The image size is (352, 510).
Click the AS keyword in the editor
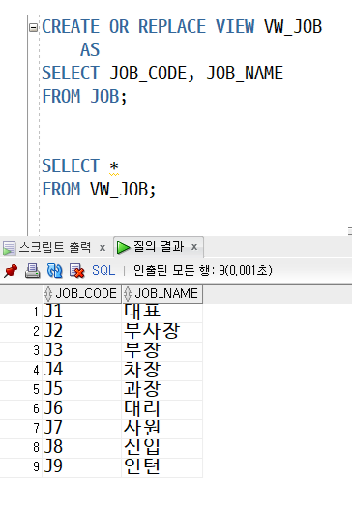pyautogui.click(x=90, y=49)
